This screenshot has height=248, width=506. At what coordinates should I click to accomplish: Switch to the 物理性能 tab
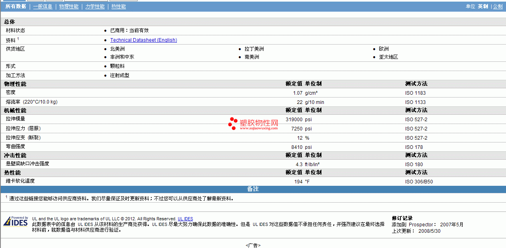coord(69,6)
